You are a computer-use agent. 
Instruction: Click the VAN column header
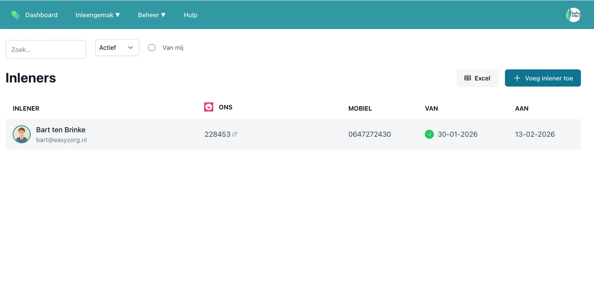click(431, 109)
